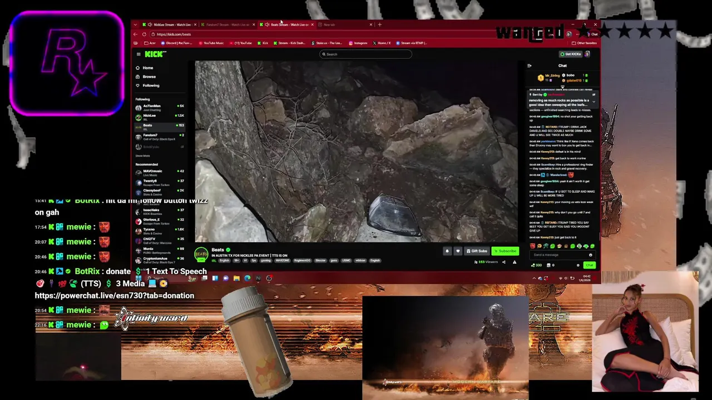
Task: Open File Explorer on the taskbar
Action: coord(236,278)
